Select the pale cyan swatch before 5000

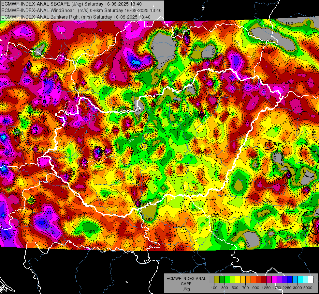306,280
